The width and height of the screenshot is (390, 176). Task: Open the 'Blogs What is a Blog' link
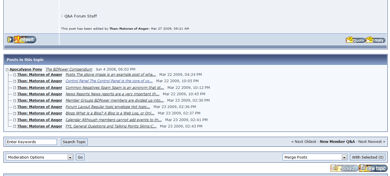(110, 113)
